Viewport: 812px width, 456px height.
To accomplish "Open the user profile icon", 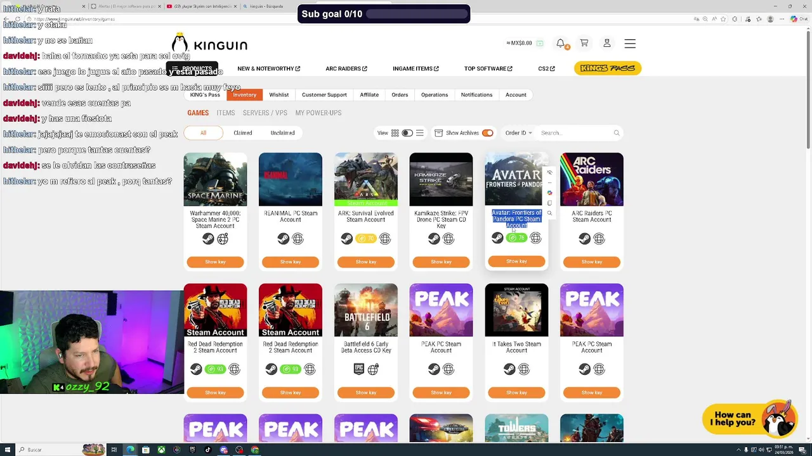I will (606, 43).
